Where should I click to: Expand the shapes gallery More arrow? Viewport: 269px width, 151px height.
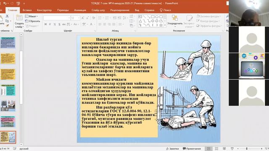pyautogui.click(x=165, y=25)
